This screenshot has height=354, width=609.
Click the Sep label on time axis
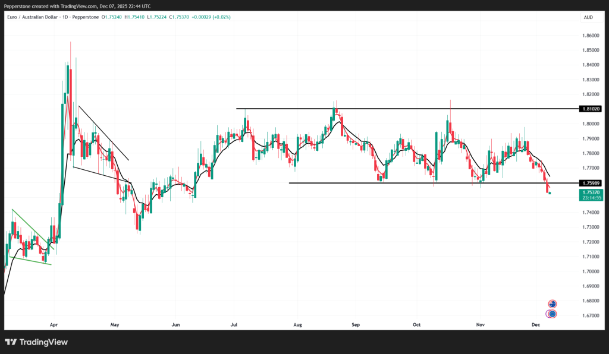(356, 325)
